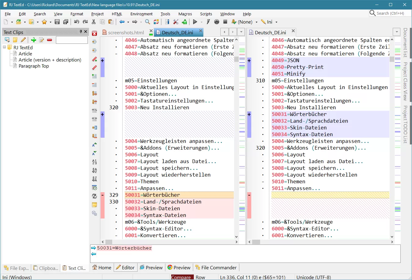Click the sort ascending A-Z icon

[x=94, y=170]
